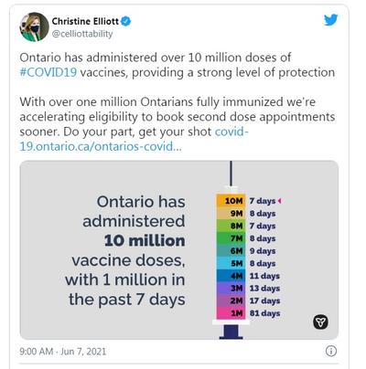Click the Ontario trillium logo badge
The image size is (366, 369).
(x=320, y=322)
